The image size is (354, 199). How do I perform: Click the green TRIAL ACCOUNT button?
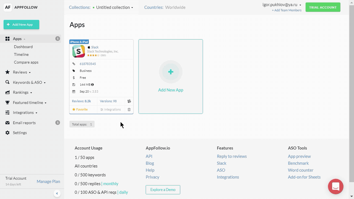coord(323,7)
